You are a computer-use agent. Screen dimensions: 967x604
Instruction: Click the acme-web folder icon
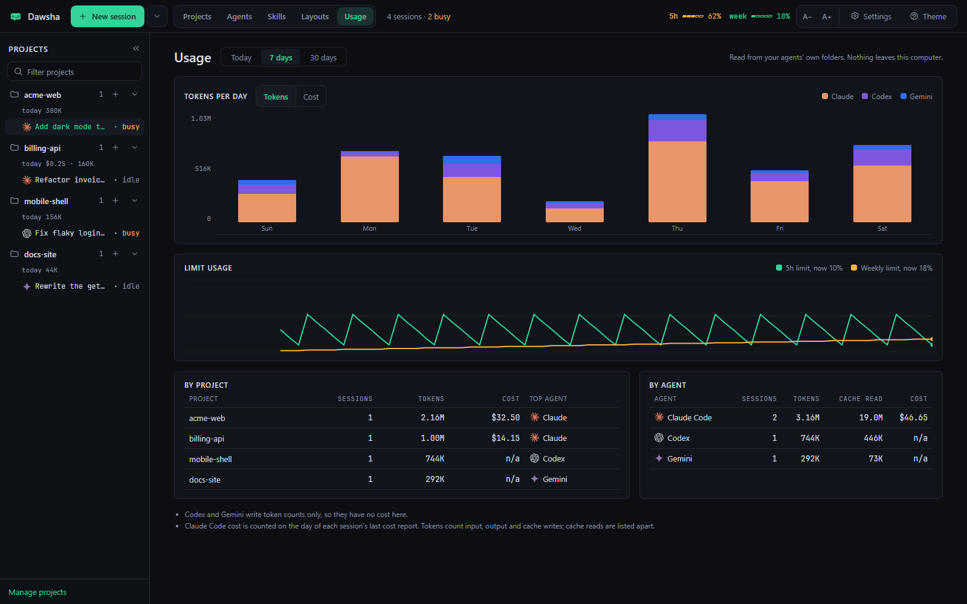(x=15, y=94)
